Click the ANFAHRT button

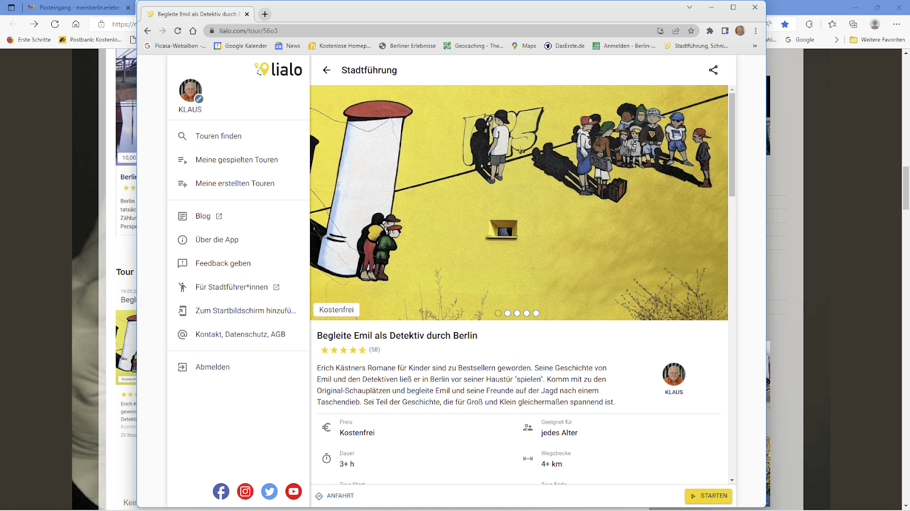tap(335, 496)
